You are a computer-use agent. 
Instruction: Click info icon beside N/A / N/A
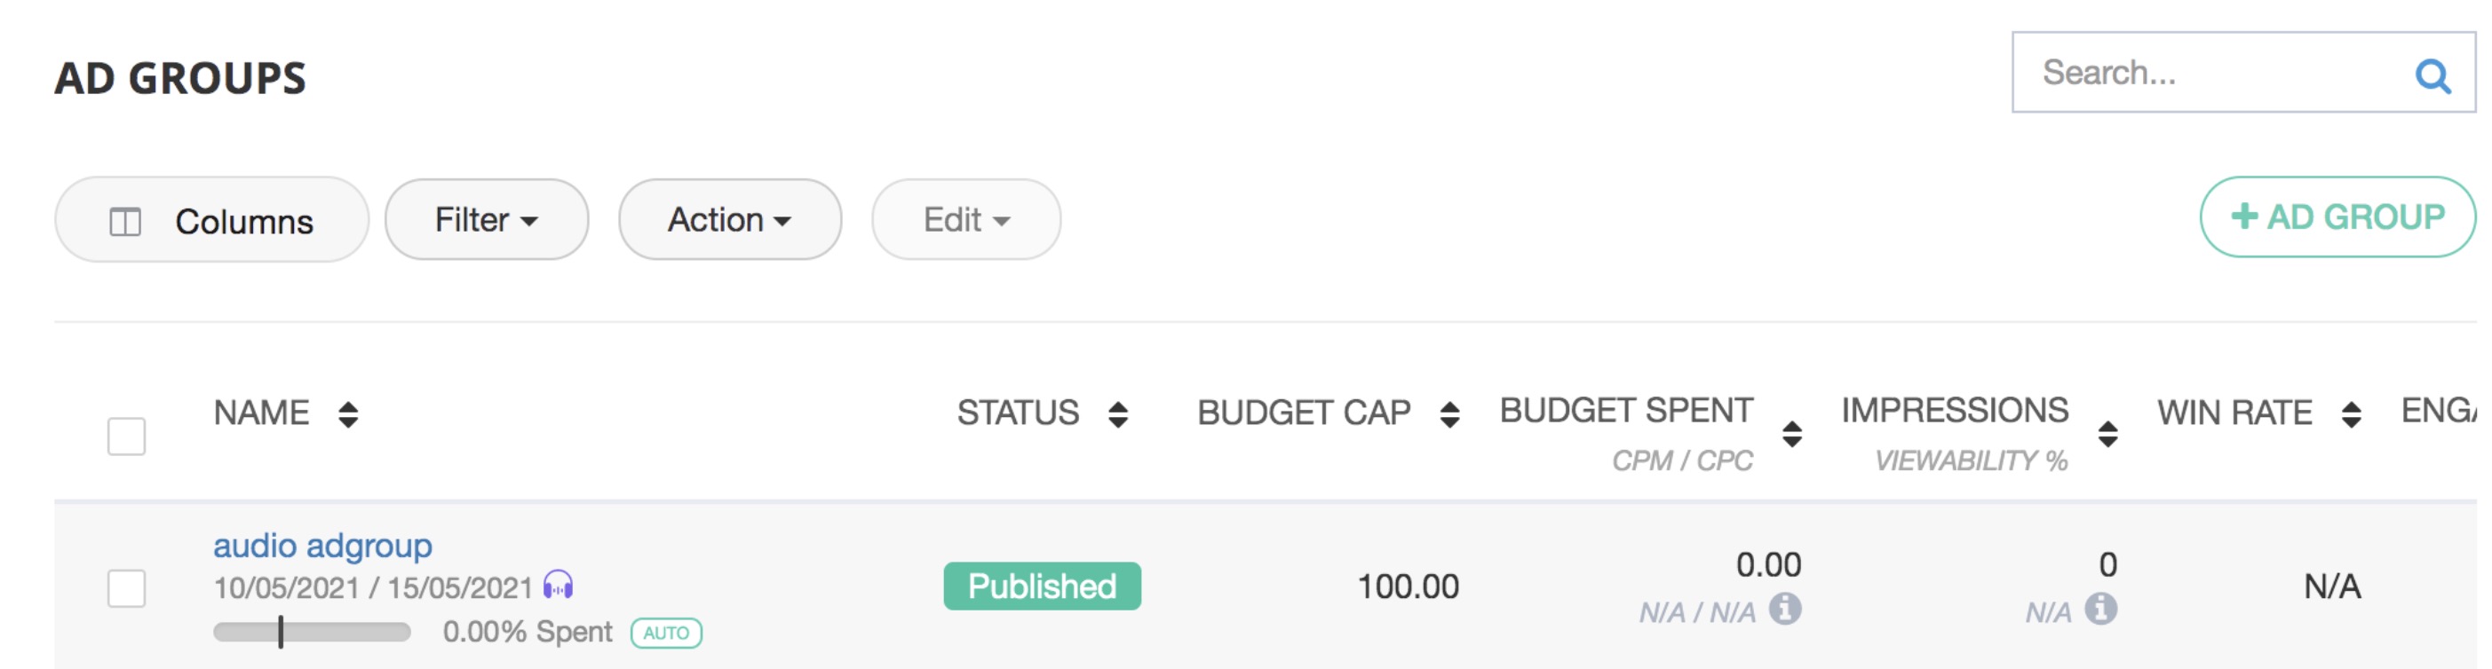[1785, 609]
